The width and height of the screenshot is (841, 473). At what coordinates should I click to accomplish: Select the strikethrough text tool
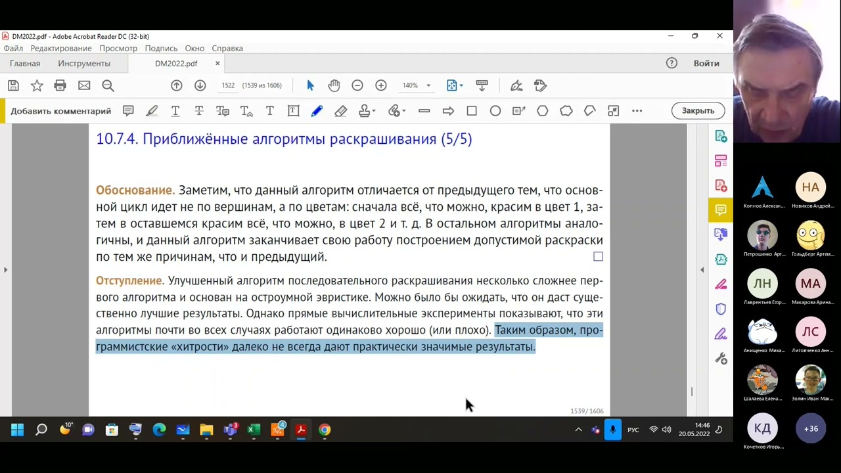pyautogui.click(x=199, y=111)
